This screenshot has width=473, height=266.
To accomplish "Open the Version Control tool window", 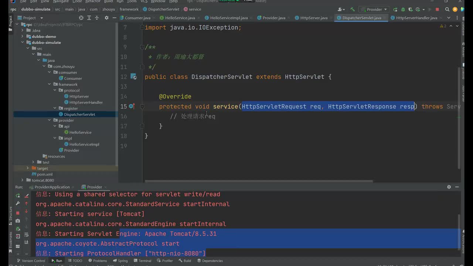I will 31,261.
